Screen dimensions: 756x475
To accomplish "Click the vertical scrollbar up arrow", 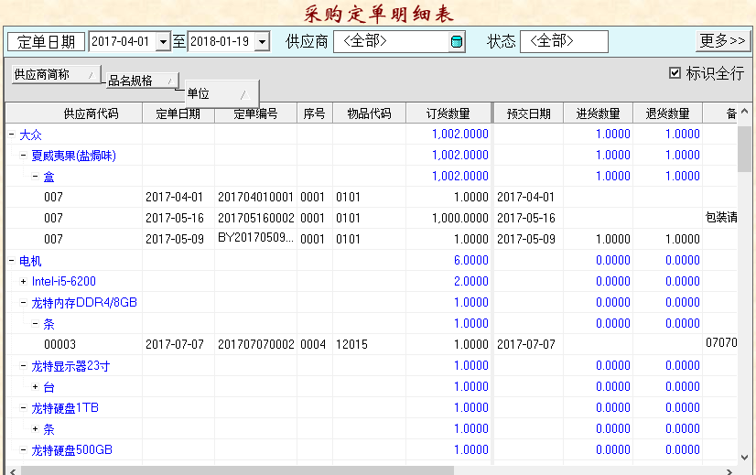I will [744, 112].
